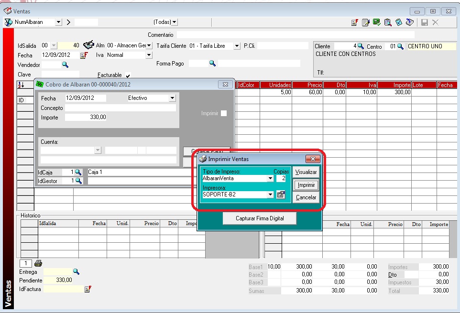Image resolution: width=460 pixels, height=313 pixels.
Task: Expand the Alm Almacen dropdown
Action: [x=149, y=45]
